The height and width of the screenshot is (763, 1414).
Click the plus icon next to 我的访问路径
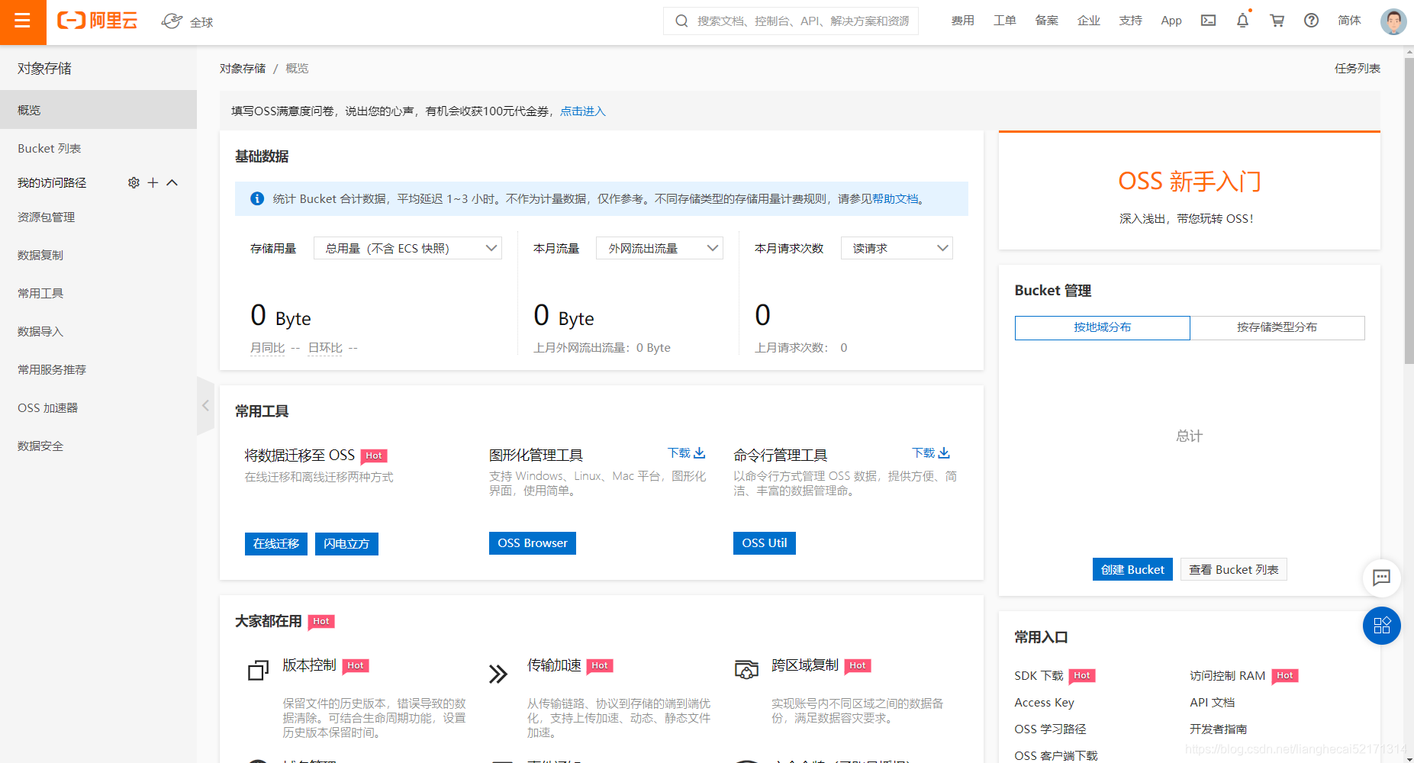(153, 182)
